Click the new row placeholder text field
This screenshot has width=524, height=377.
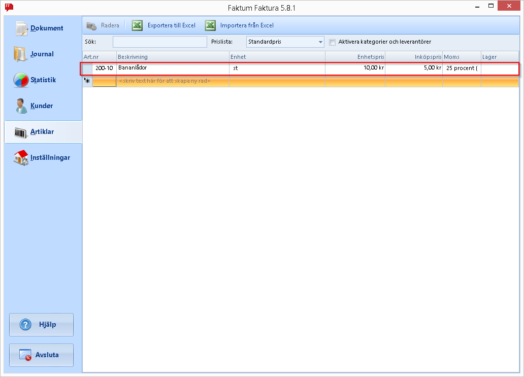coord(173,81)
